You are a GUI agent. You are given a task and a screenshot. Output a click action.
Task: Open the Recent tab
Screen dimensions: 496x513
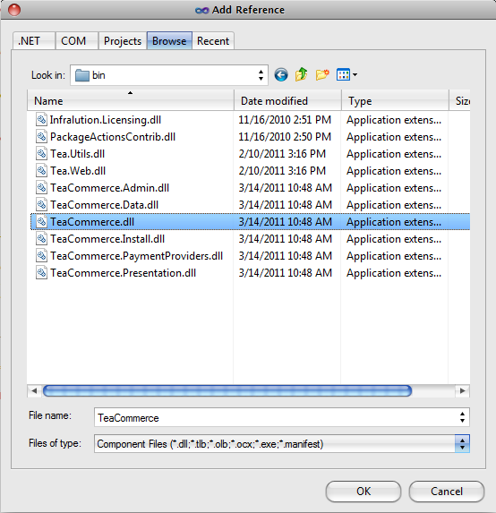click(213, 41)
